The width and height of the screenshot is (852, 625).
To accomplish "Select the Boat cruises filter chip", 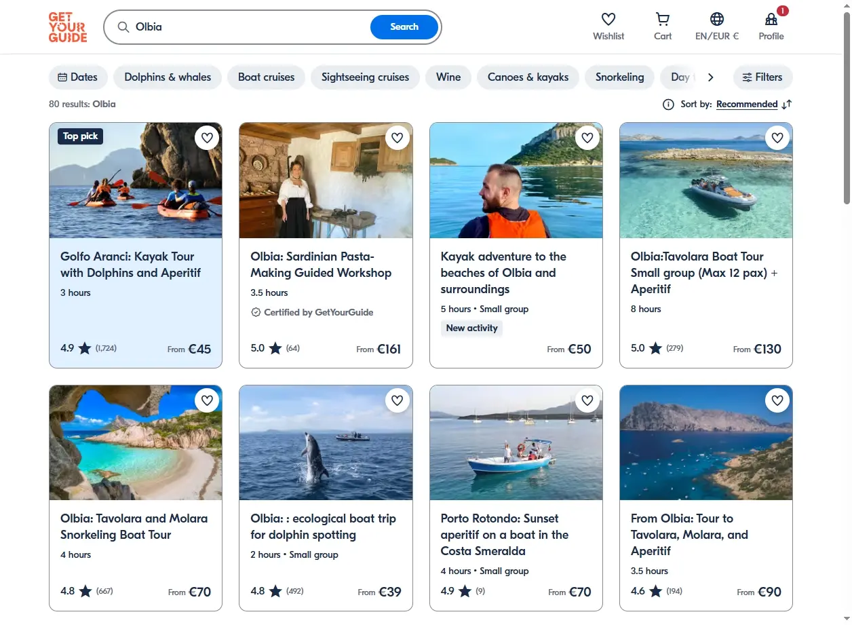I will pyautogui.click(x=266, y=77).
